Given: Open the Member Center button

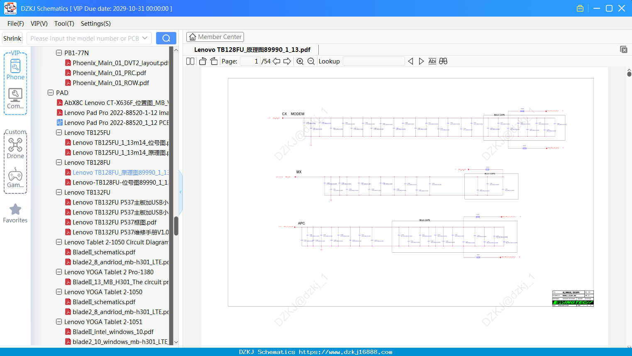Looking at the screenshot, I should tap(215, 37).
